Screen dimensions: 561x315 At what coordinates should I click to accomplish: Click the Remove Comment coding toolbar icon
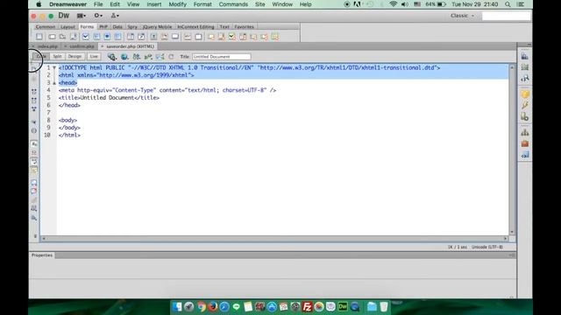34,191
